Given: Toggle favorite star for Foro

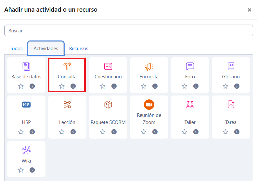Looking at the screenshot, I should pyautogui.click(x=185, y=86).
